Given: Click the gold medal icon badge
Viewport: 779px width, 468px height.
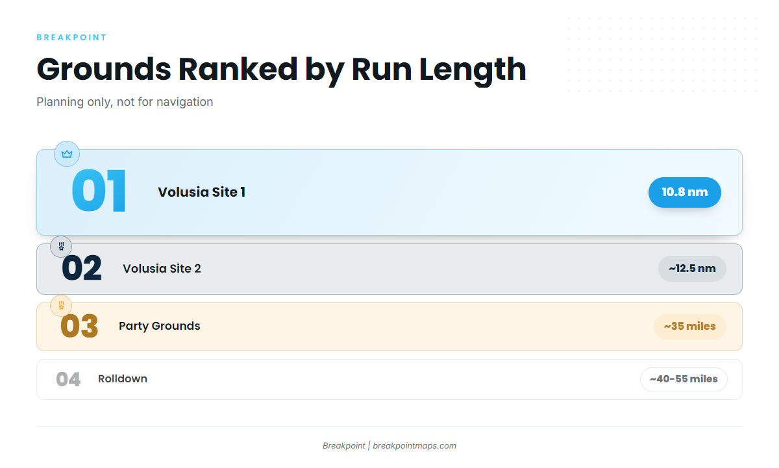Looking at the screenshot, I should tap(61, 305).
